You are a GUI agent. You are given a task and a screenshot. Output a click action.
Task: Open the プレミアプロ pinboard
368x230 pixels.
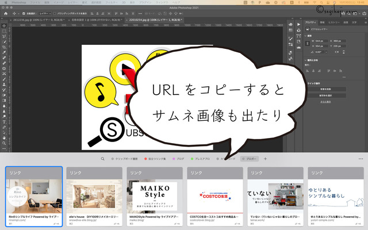click(200, 159)
